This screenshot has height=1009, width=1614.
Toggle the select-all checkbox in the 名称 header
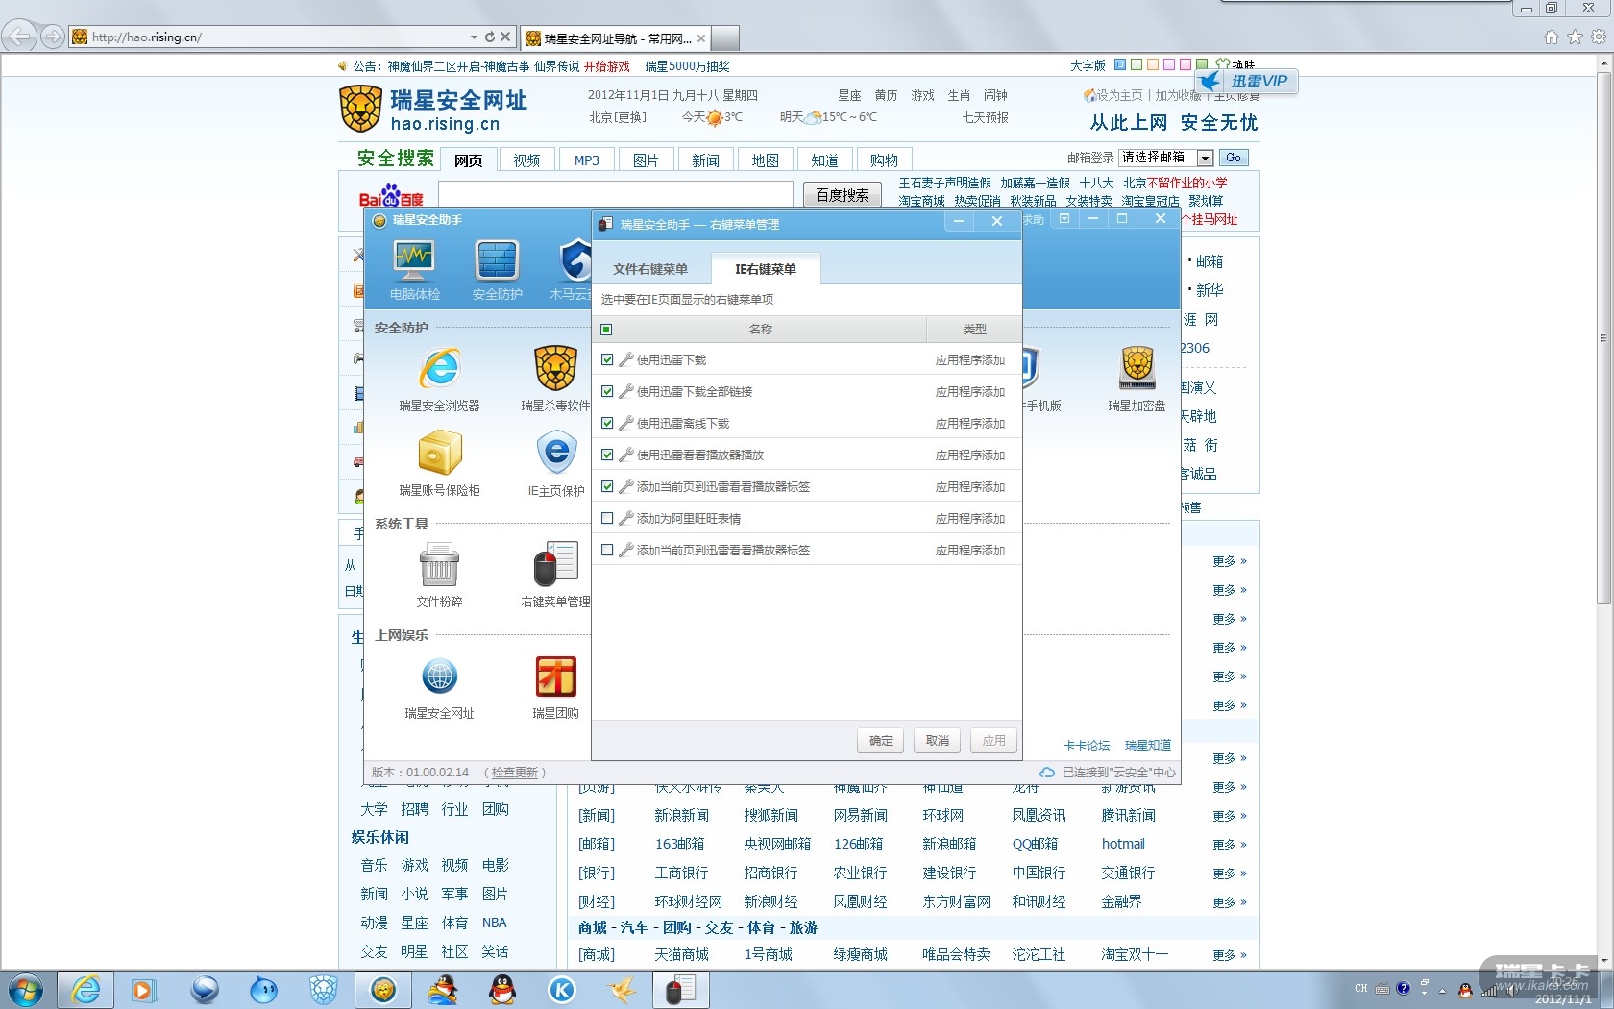click(606, 330)
